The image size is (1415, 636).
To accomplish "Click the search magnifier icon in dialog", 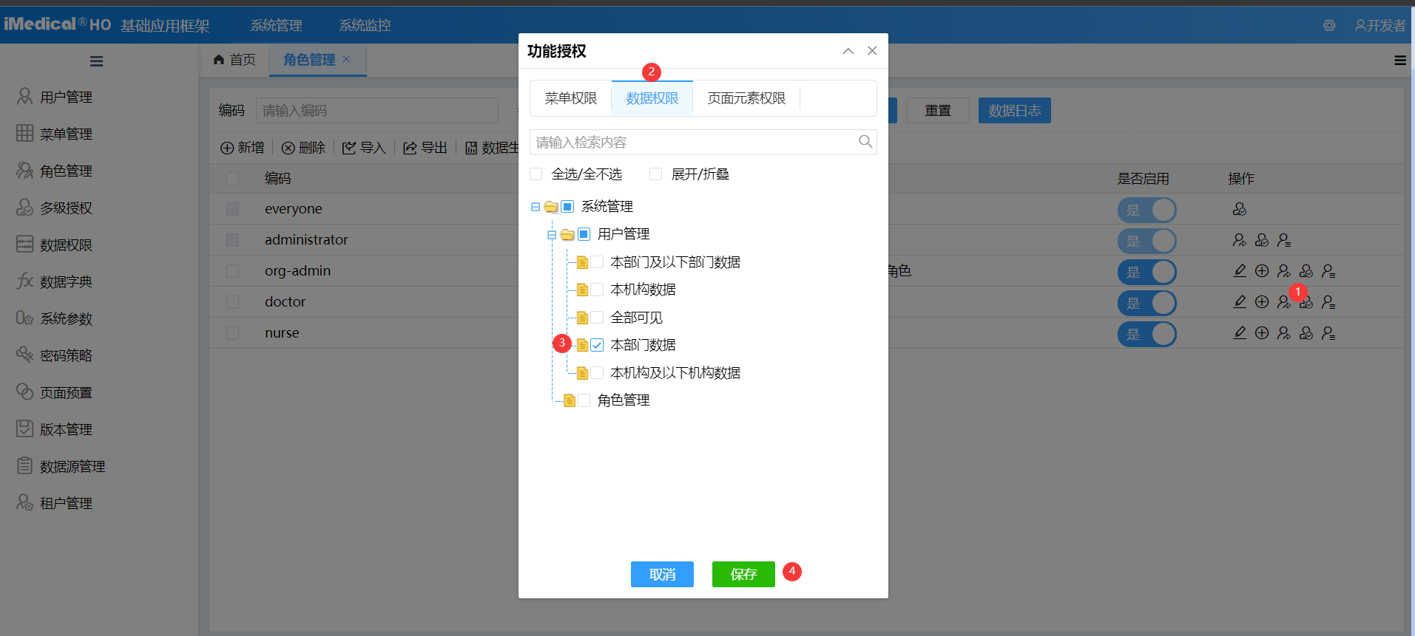I will 865,142.
